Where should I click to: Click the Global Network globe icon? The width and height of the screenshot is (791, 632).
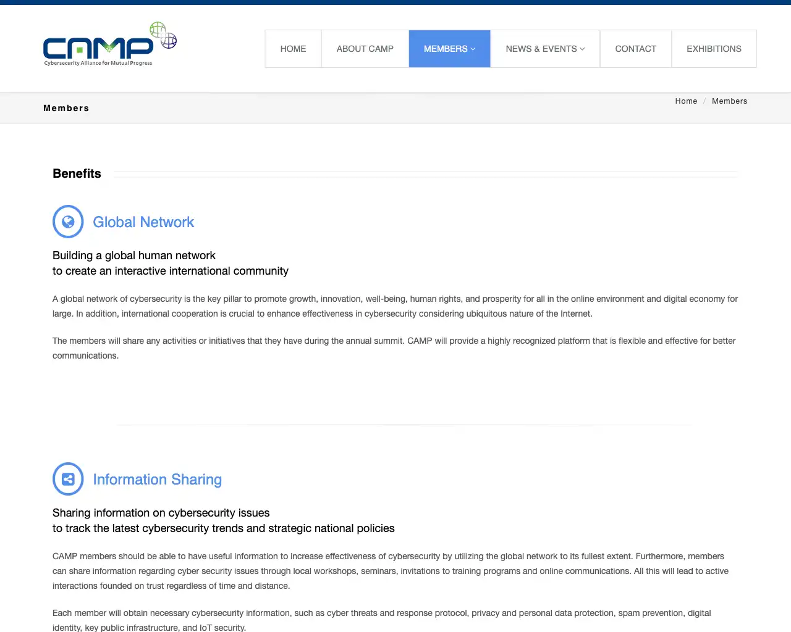pos(68,222)
